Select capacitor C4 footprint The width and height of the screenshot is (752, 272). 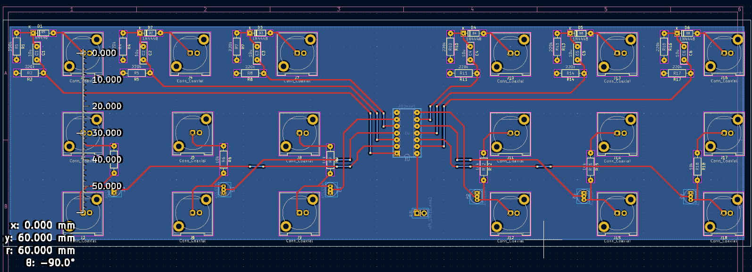pyautogui.click(x=470, y=53)
